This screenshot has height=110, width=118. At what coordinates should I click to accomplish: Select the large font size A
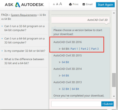[61, 4]
